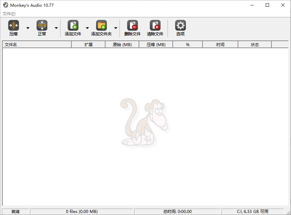Click the % column header
291x215 pixels.
pos(188,44)
